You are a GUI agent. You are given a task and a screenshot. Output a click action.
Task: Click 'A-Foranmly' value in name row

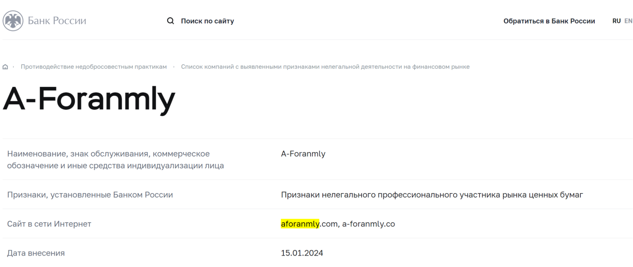tap(303, 154)
